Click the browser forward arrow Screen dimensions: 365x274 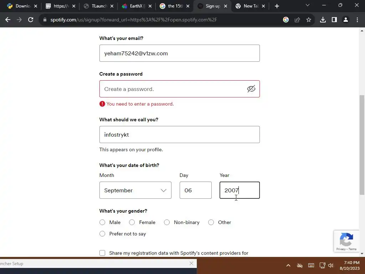click(x=19, y=20)
